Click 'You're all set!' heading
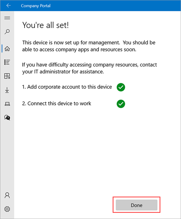 (46, 25)
